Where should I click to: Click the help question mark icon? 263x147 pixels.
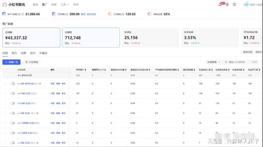(x=234, y=4)
